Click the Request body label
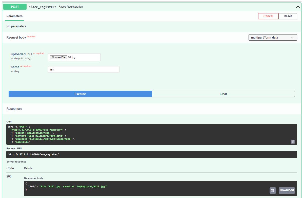303x198 pixels. [x=16, y=38]
